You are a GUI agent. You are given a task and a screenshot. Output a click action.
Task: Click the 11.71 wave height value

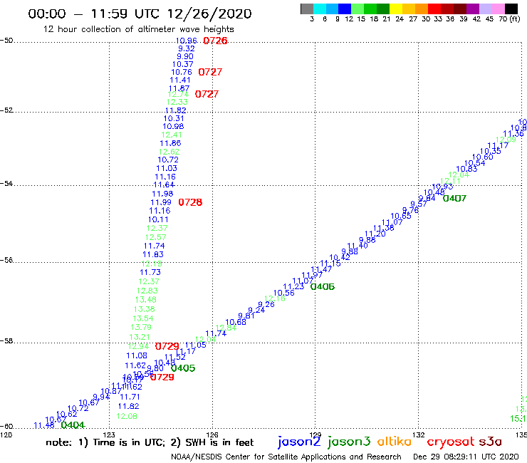coord(130,397)
